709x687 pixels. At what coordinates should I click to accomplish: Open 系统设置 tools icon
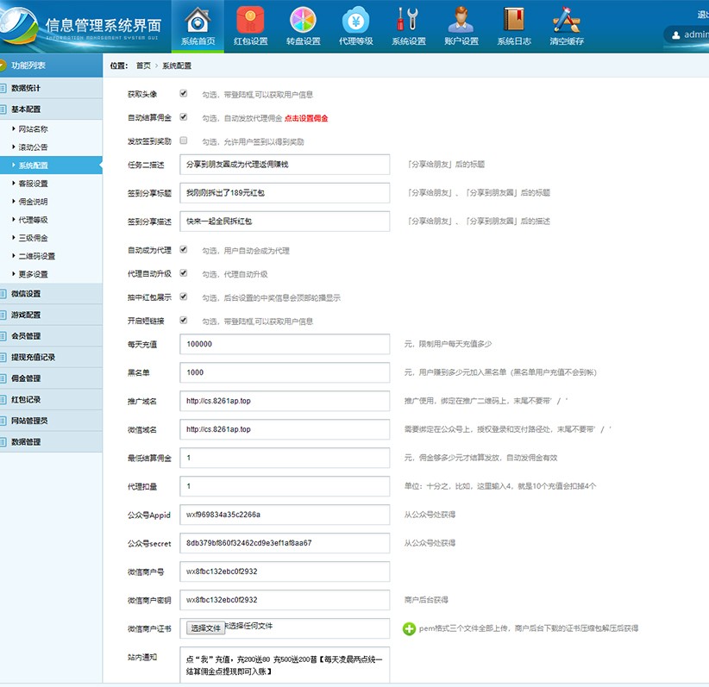coord(408,20)
